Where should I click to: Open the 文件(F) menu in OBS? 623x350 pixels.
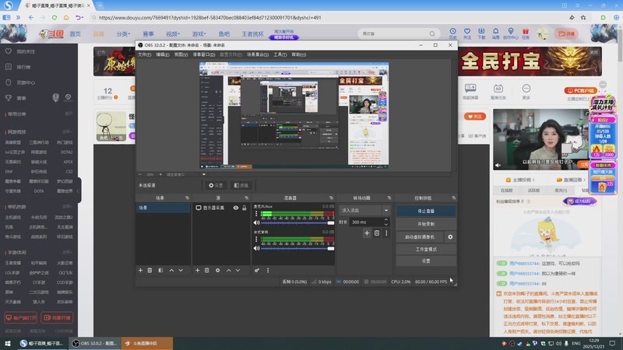145,54
